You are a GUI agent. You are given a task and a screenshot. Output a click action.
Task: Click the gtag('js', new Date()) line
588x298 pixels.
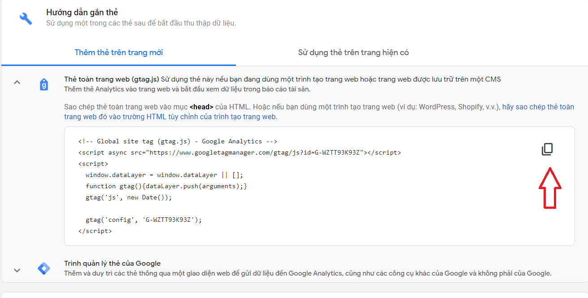point(129,197)
